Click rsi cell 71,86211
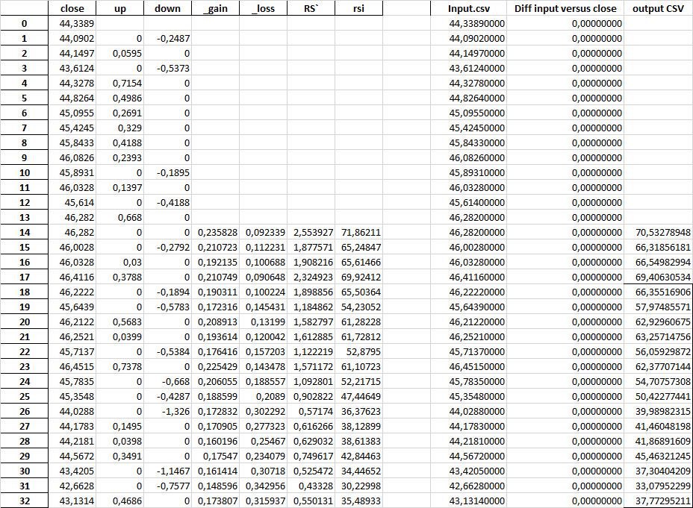This screenshot has height=508, width=693. (358, 232)
